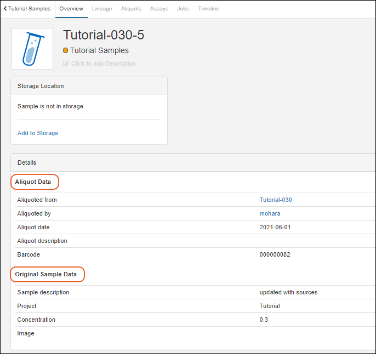
Task: Select the Barcode value 000000082
Action: 275,254
